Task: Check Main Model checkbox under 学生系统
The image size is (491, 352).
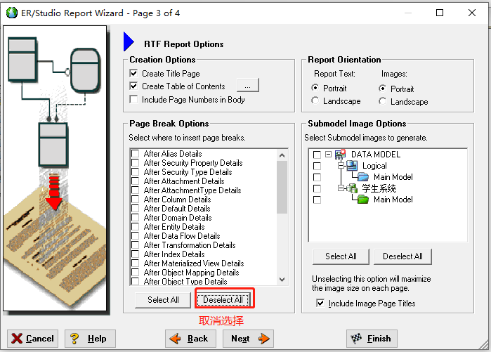Action: coord(317,200)
